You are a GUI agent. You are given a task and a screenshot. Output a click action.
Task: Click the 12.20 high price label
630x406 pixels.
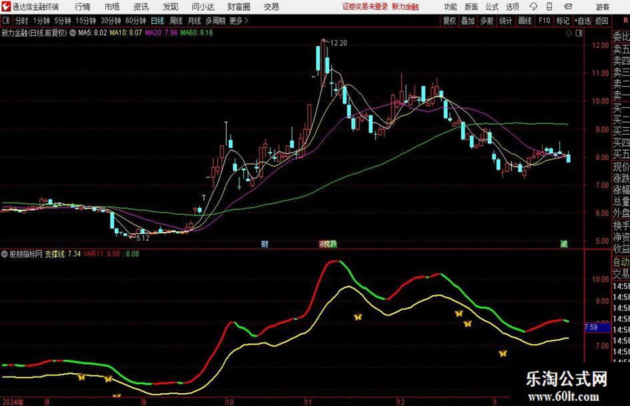pos(338,43)
